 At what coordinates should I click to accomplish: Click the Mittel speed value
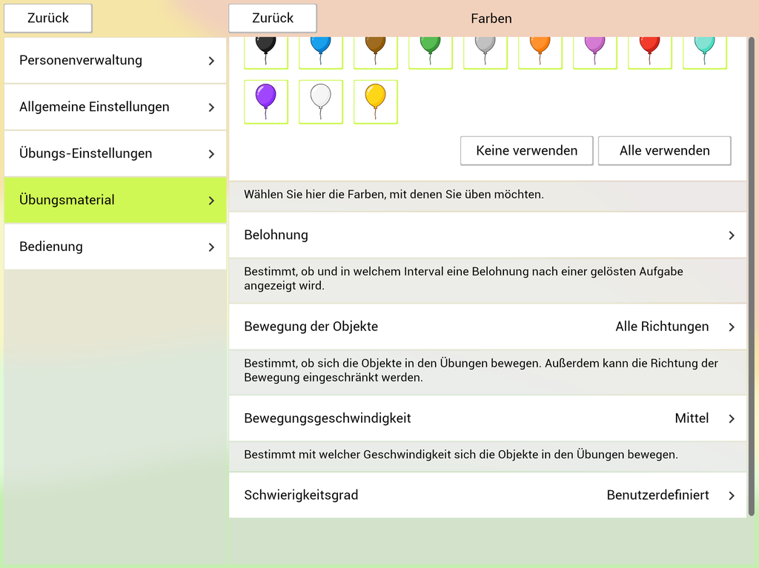click(692, 418)
